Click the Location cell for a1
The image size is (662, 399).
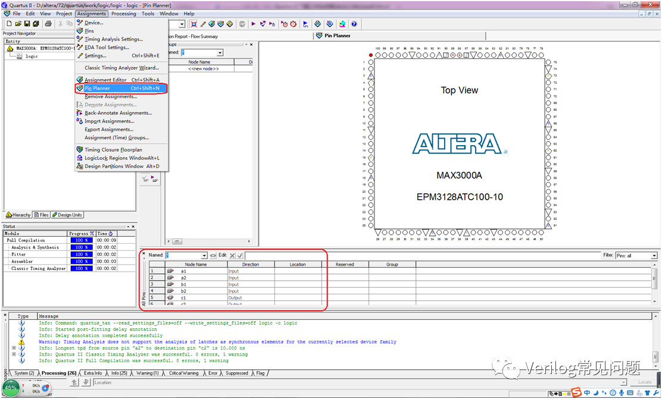point(298,271)
